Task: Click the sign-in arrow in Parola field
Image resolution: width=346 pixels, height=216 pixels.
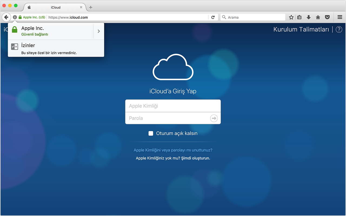Action: (x=214, y=118)
